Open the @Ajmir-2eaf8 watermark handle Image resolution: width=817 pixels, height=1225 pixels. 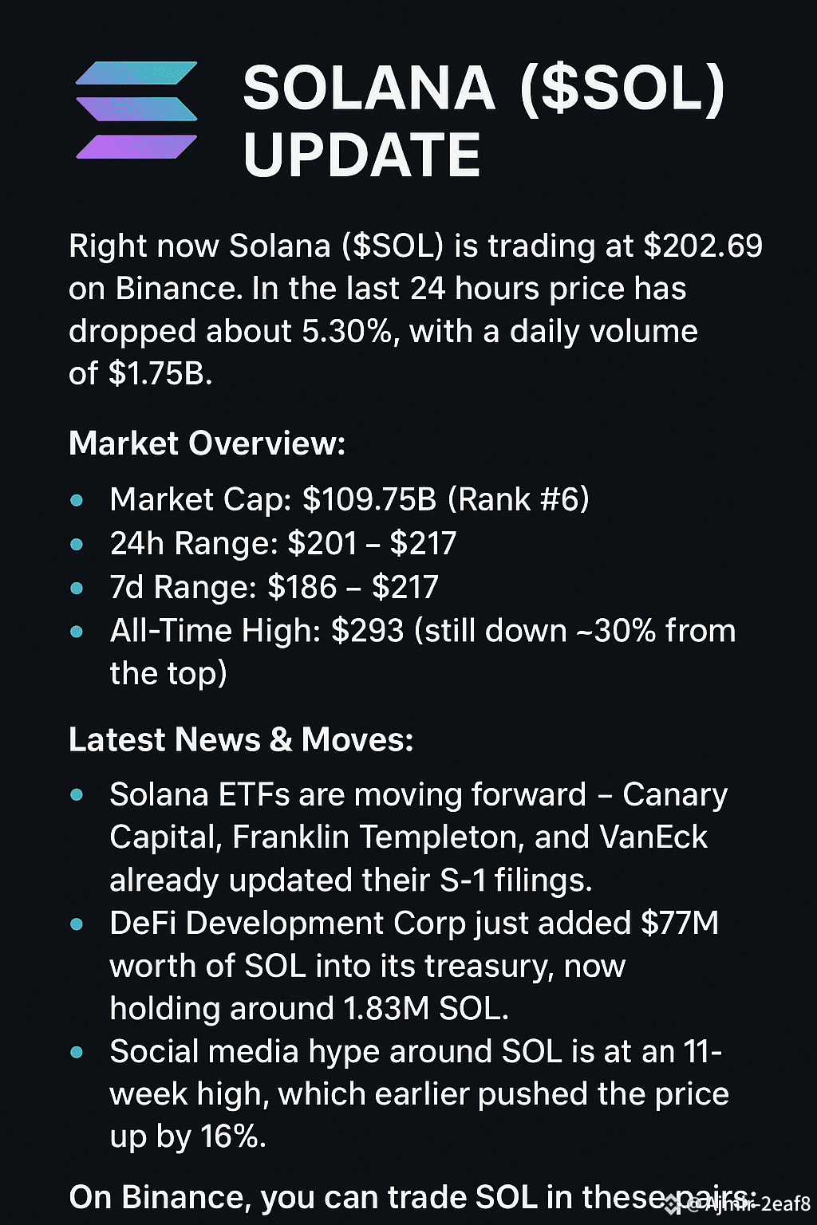tap(748, 1204)
